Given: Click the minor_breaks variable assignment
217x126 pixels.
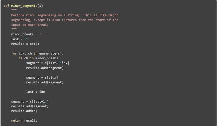Looking at the screenshot, I should pyautogui.click(x=29, y=34).
